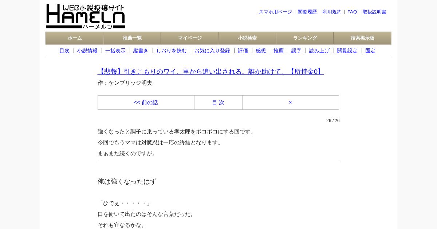Screen dimensions: 437x229
Task: Start 読み上げ read-aloud link
Action: [319, 51]
